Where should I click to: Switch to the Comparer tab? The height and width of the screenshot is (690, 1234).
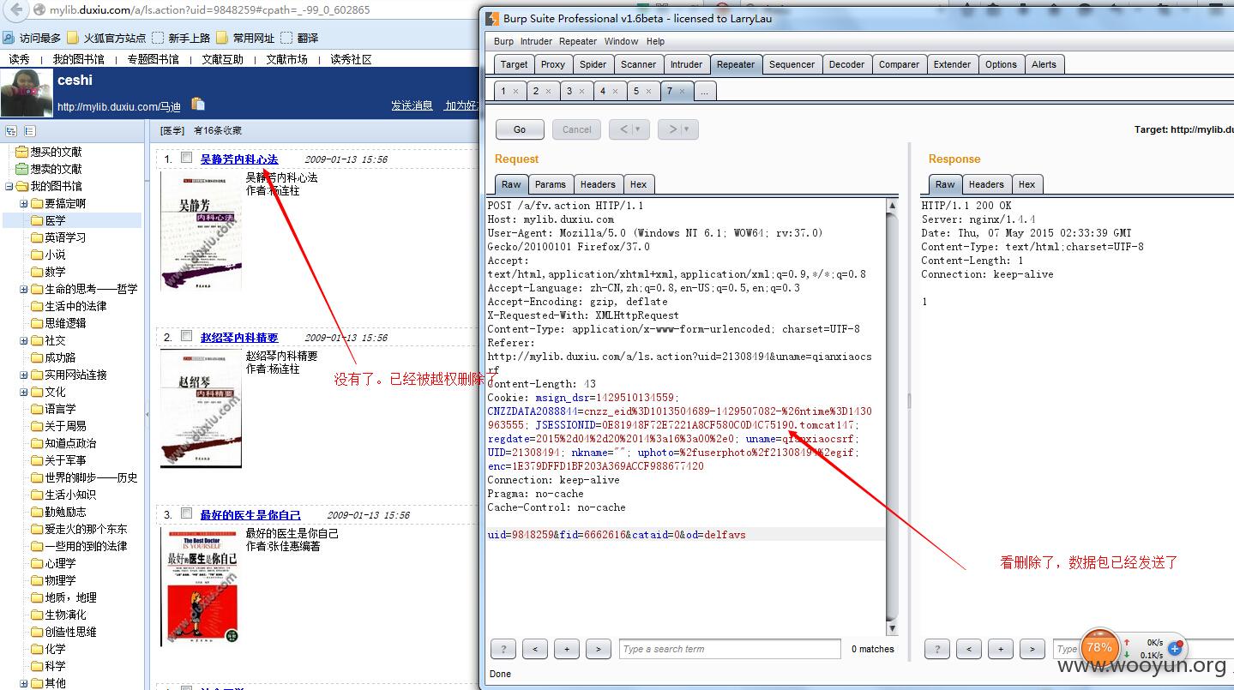click(899, 64)
